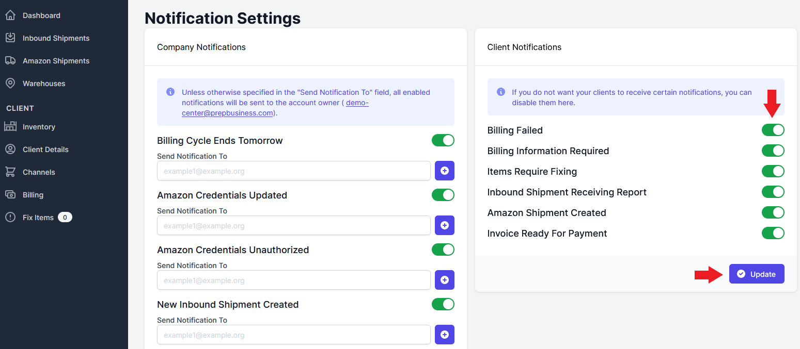
Task: Click plus button for Billing Cycle Ends Tomorrow
Action: (x=444, y=171)
